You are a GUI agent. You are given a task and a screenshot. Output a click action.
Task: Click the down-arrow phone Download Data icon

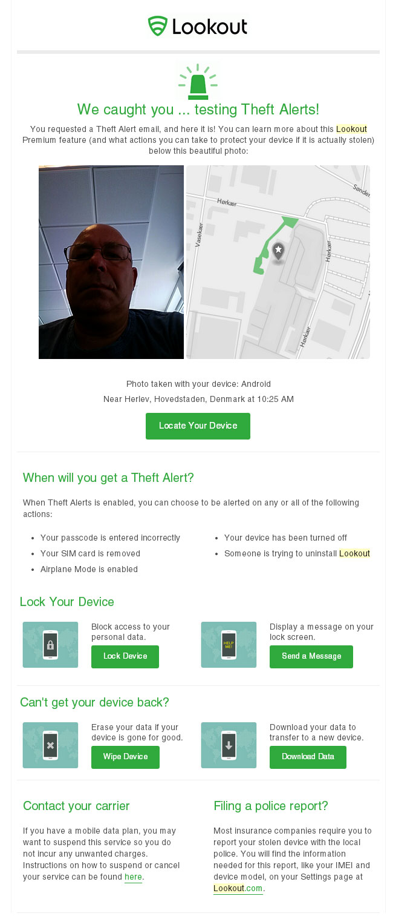click(229, 745)
